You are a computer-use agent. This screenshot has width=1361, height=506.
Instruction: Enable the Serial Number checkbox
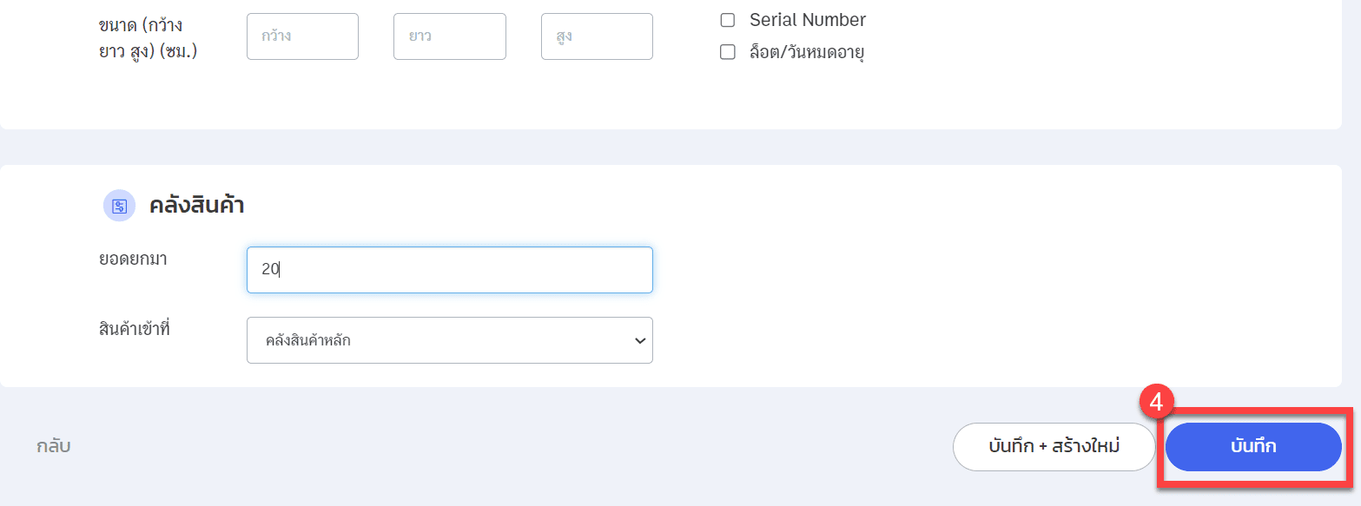[x=728, y=20]
